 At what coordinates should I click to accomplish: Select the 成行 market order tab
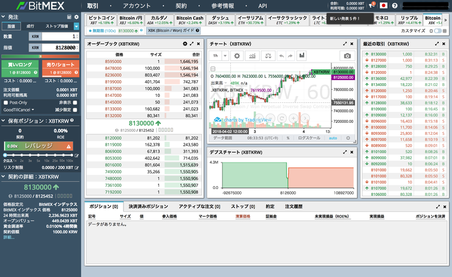coord(30,26)
